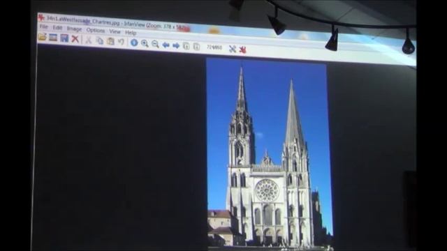The width and height of the screenshot is (447, 251).
Task: Open the Help menu
Action: click(131, 33)
